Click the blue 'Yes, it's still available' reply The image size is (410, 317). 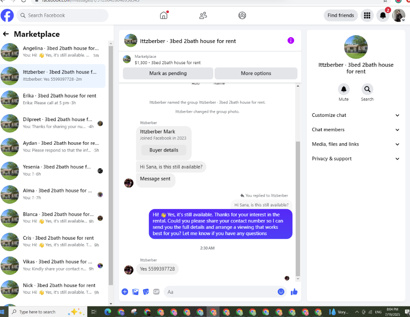[220, 224]
